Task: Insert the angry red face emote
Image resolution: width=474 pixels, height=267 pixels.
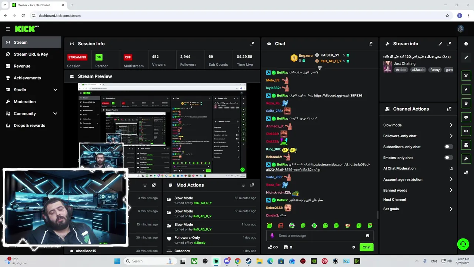Action: pyautogui.click(x=281, y=225)
